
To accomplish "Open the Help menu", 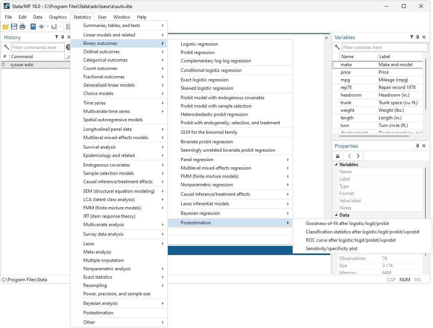I will [x=142, y=17].
